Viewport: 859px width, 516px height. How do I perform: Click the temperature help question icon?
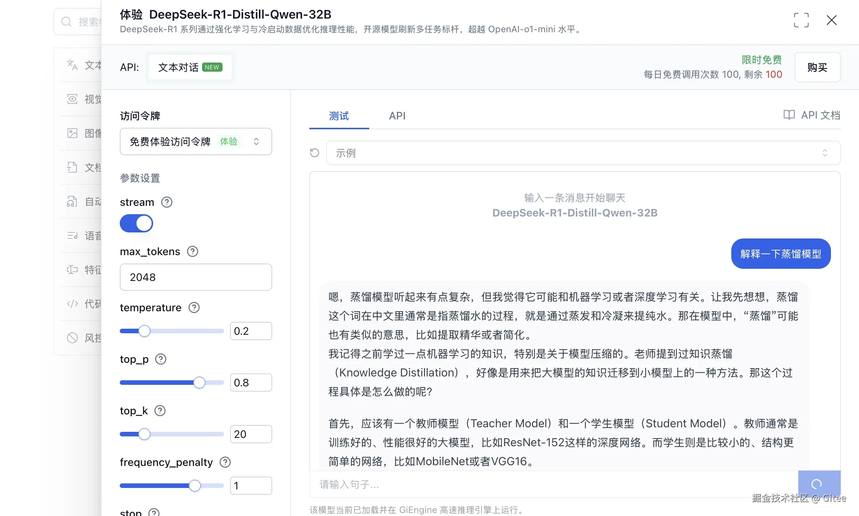194,307
